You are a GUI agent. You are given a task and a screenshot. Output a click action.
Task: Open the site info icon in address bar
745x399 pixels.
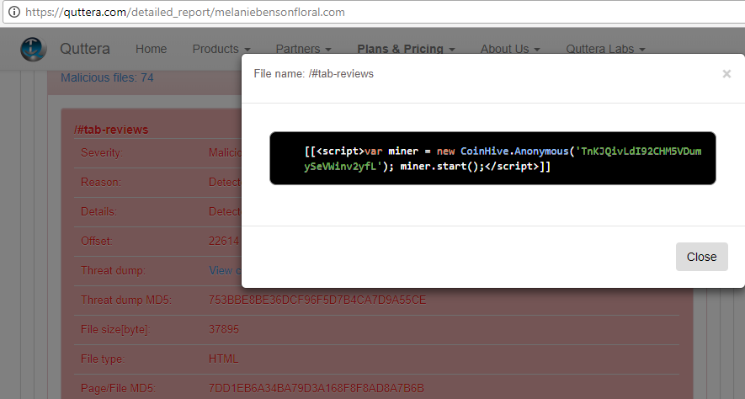point(14,12)
